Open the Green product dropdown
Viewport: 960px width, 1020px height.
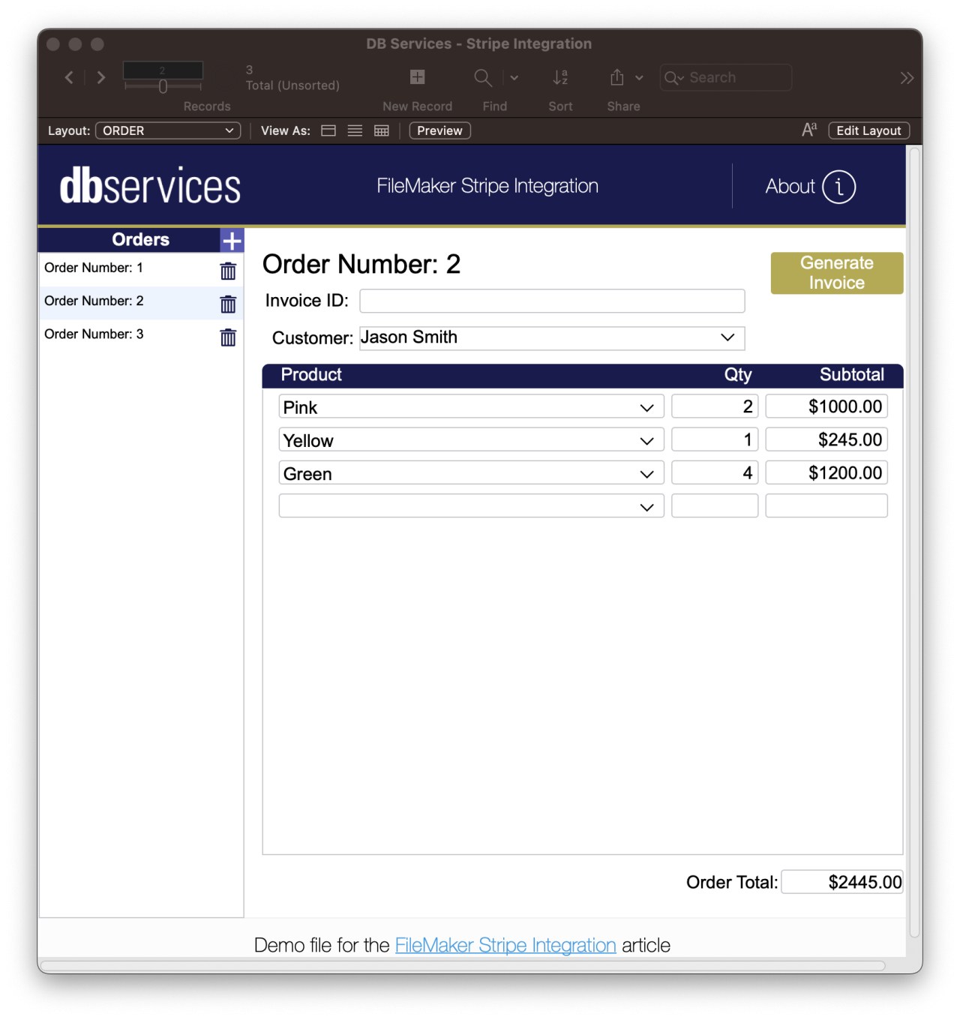point(471,472)
